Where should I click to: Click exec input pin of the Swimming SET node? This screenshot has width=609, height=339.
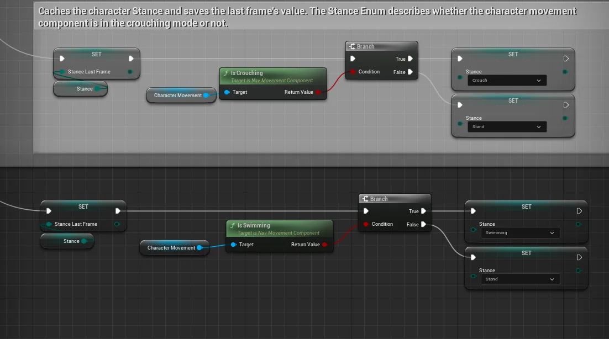pos(473,211)
